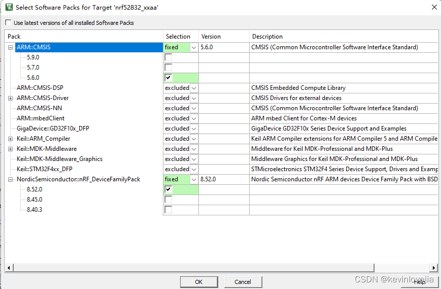Click the Pack column header
This screenshot has width=441, height=289.
(x=84, y=37)
